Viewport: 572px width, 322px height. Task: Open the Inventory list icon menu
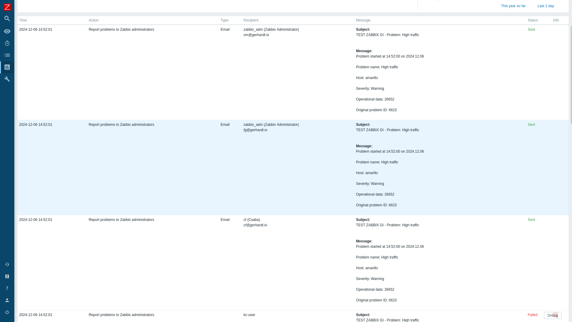(7, 55)
